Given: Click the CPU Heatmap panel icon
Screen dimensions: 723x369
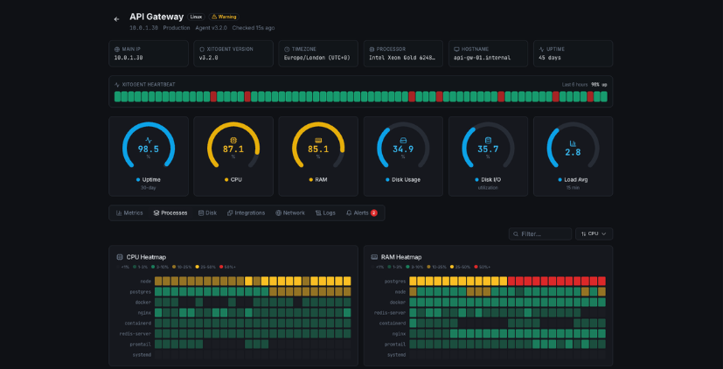Looking at the screenshot, I should (x=120, y=257).
